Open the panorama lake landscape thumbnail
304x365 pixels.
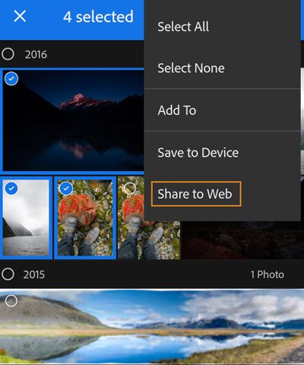152,326
